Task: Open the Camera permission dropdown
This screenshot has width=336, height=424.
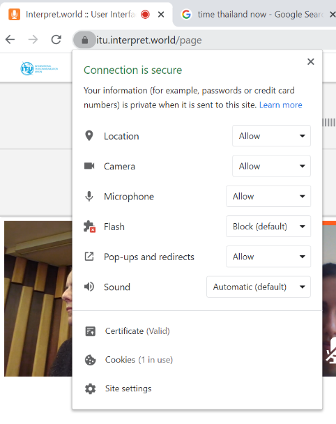Action: 271,166
